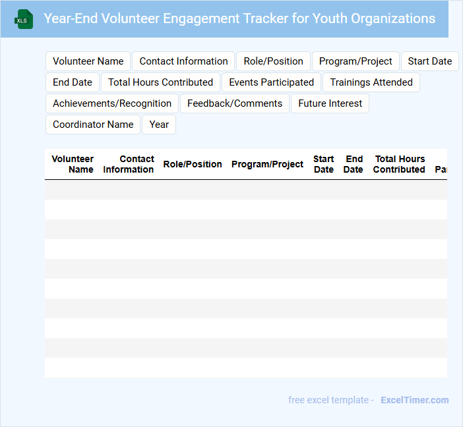
Task: Click the Volunteer Name column header
Action: pyautogui.click(x=73, y=164)
